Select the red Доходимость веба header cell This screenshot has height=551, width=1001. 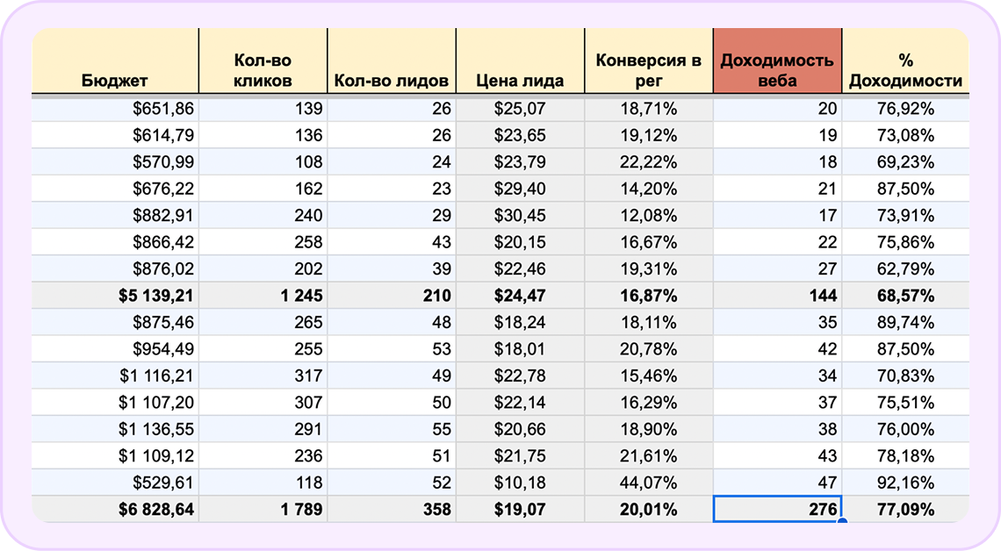[x=776, y=61]
